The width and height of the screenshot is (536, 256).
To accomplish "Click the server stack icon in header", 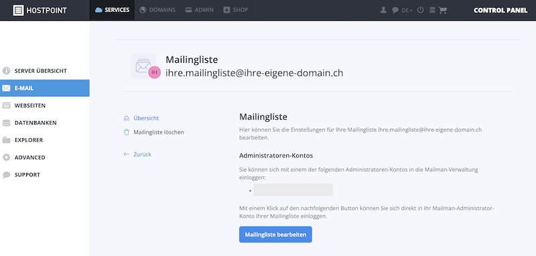I will (x=432, y=10).
